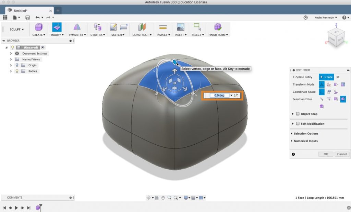Open the Viewports layout icon
351x212 pixels.
point(201,198)
